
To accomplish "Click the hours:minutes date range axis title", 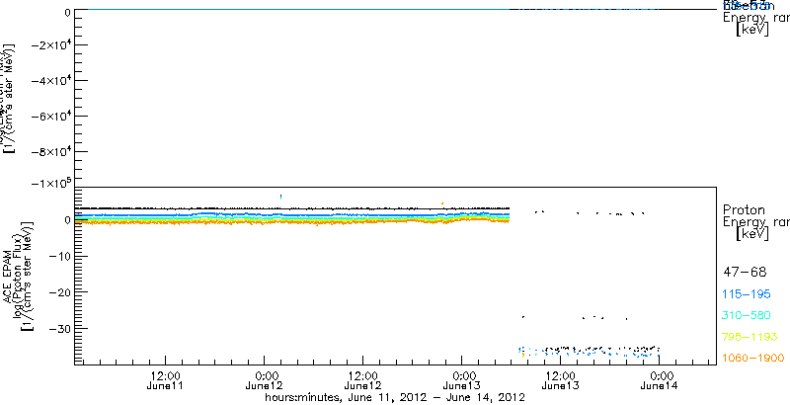I will (x=396, y=397).
